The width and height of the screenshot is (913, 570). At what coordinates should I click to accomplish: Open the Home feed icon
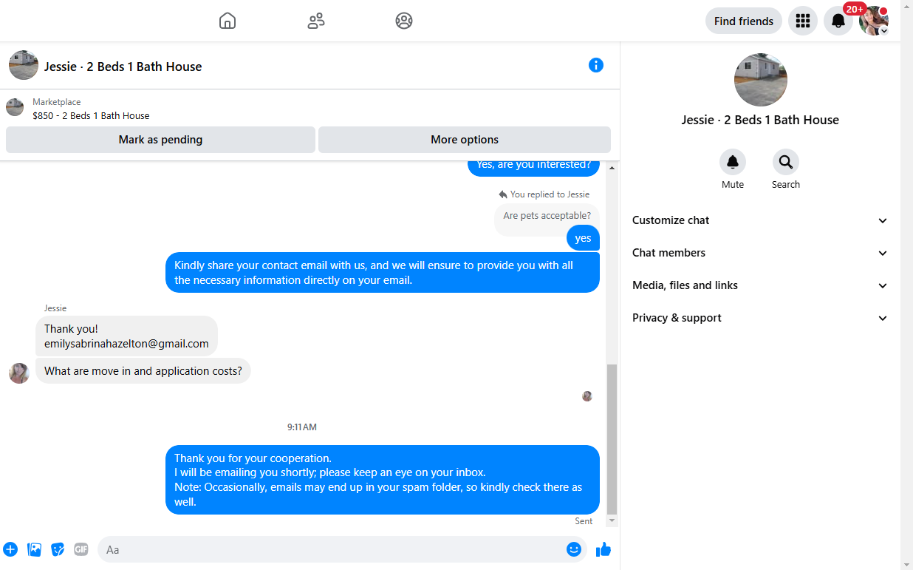(228, 21)
